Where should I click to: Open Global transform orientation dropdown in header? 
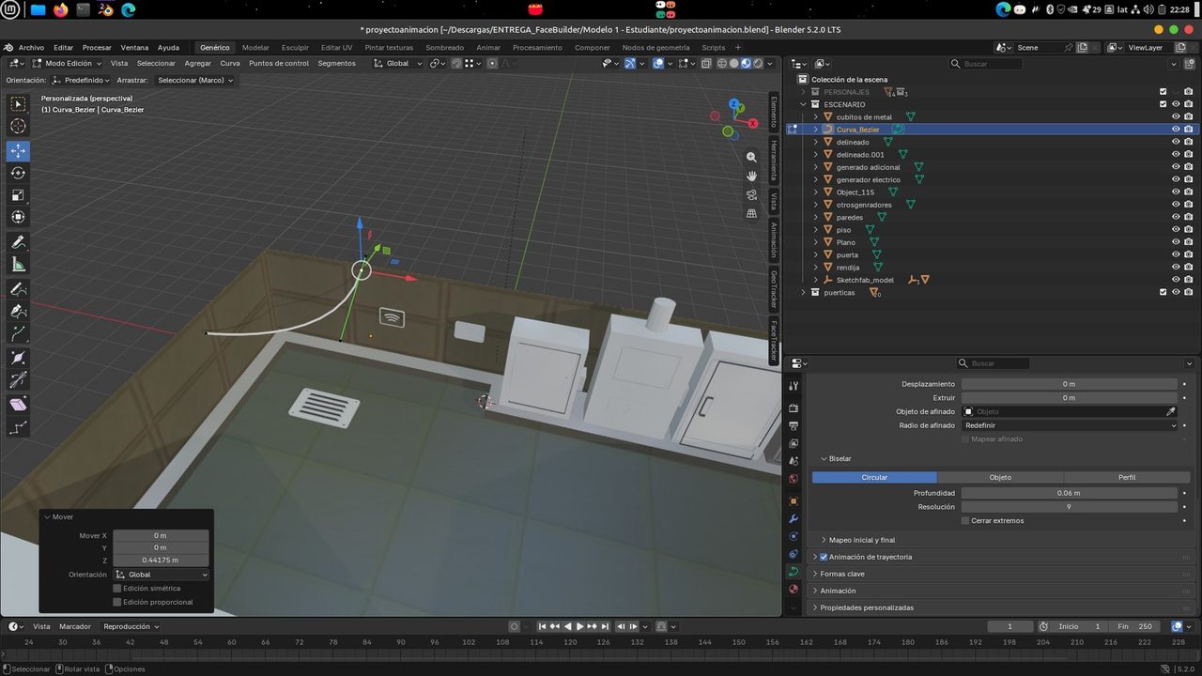(398, 63)
